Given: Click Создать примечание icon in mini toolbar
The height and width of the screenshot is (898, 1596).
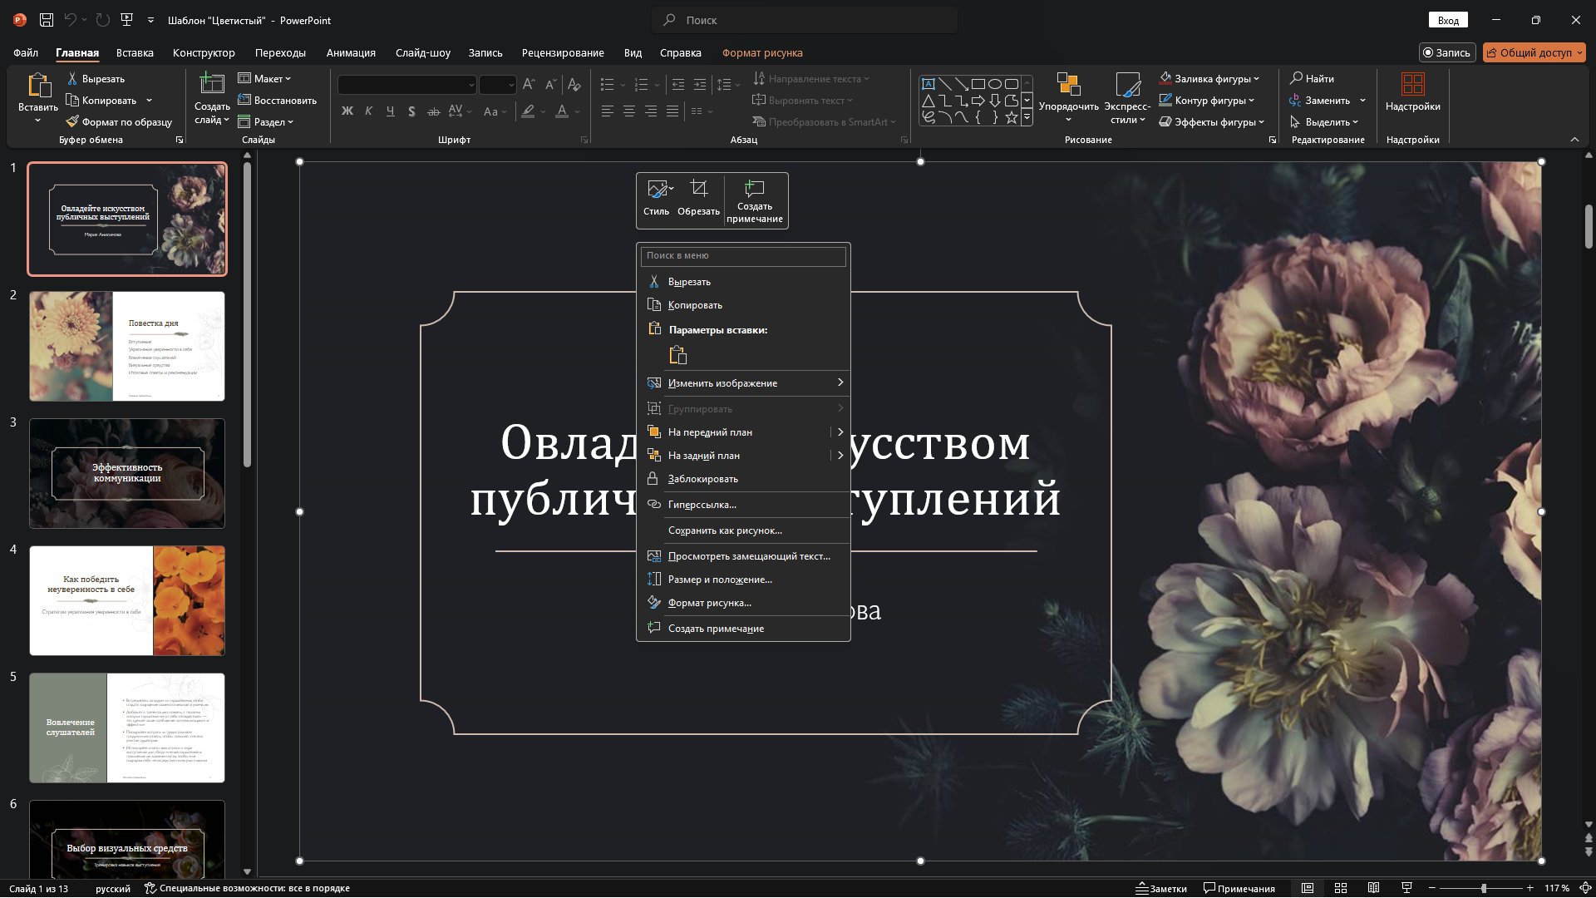Looking at the screenshot, I should pos(754,190).
